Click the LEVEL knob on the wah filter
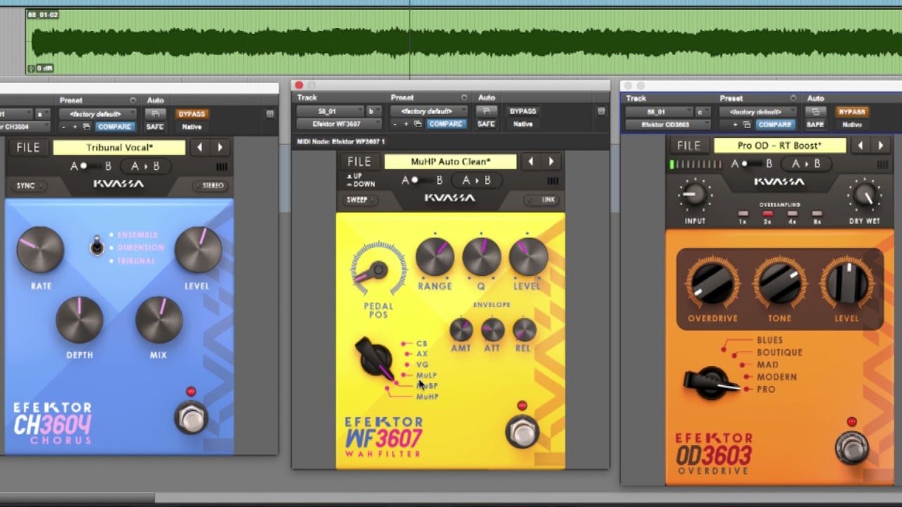This screenshot has width=902, height=507. pos(528,256)
